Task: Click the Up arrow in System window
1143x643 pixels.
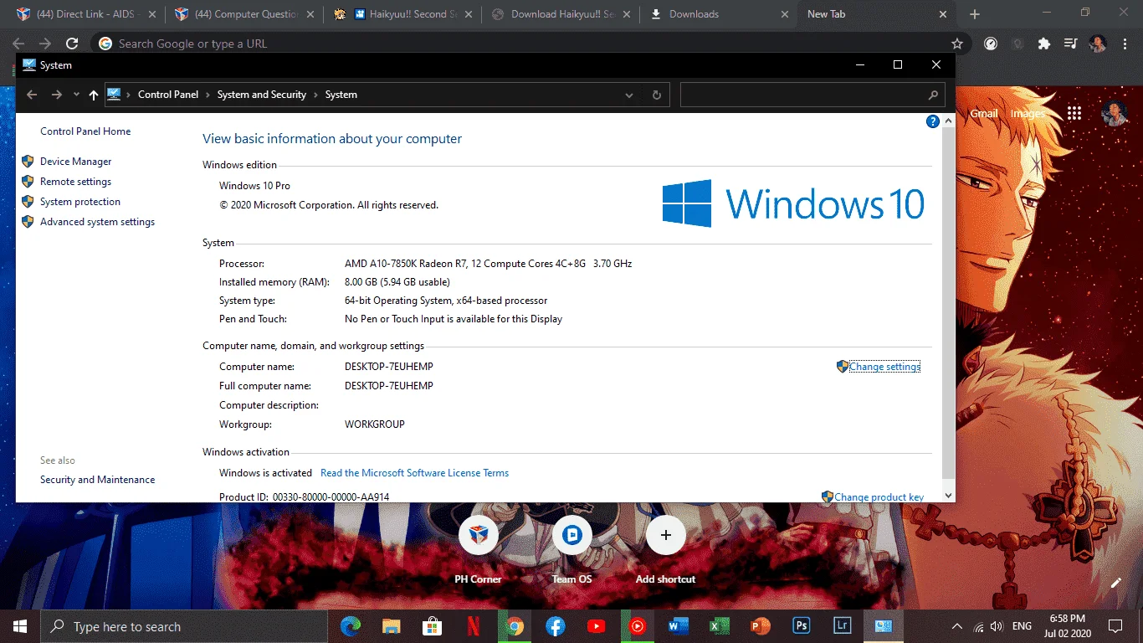Action: click(94, 95)
